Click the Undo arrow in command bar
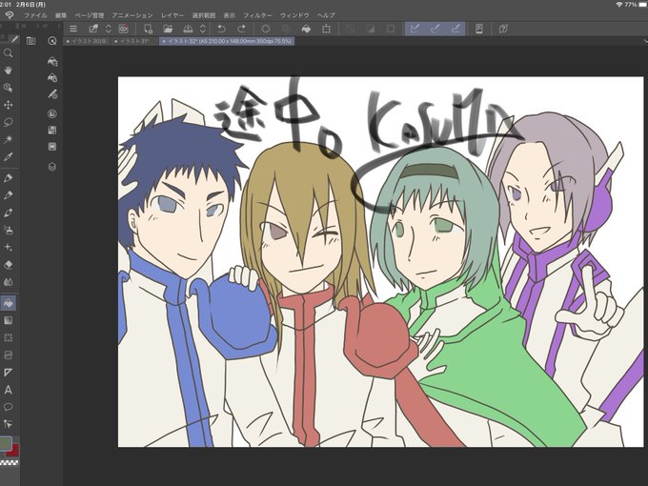 point(221,29)
